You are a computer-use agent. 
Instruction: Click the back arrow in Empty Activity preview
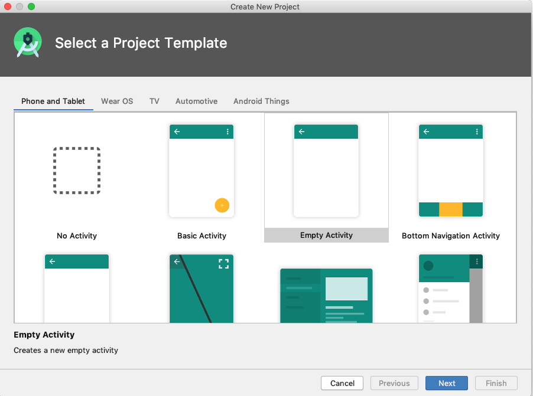pos(301,132)
